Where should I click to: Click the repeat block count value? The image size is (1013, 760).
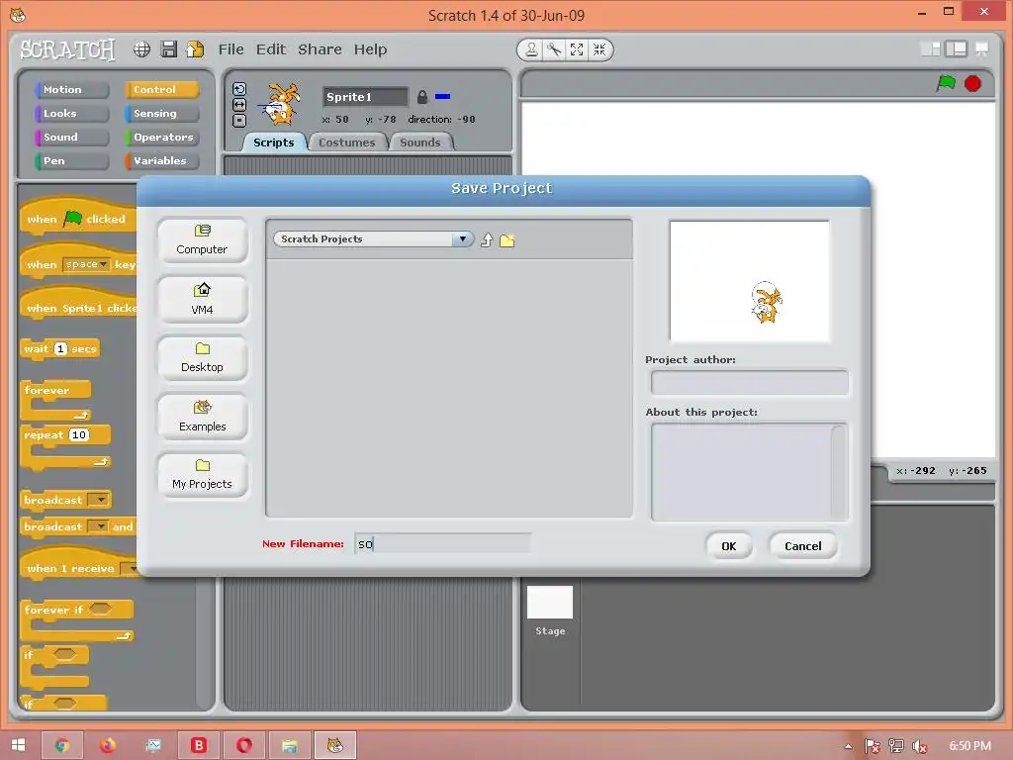[79, 435]
